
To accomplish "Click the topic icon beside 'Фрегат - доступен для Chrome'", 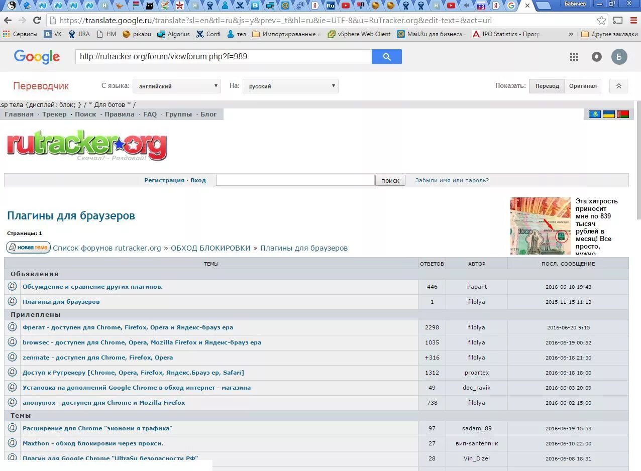I will 13,327.
